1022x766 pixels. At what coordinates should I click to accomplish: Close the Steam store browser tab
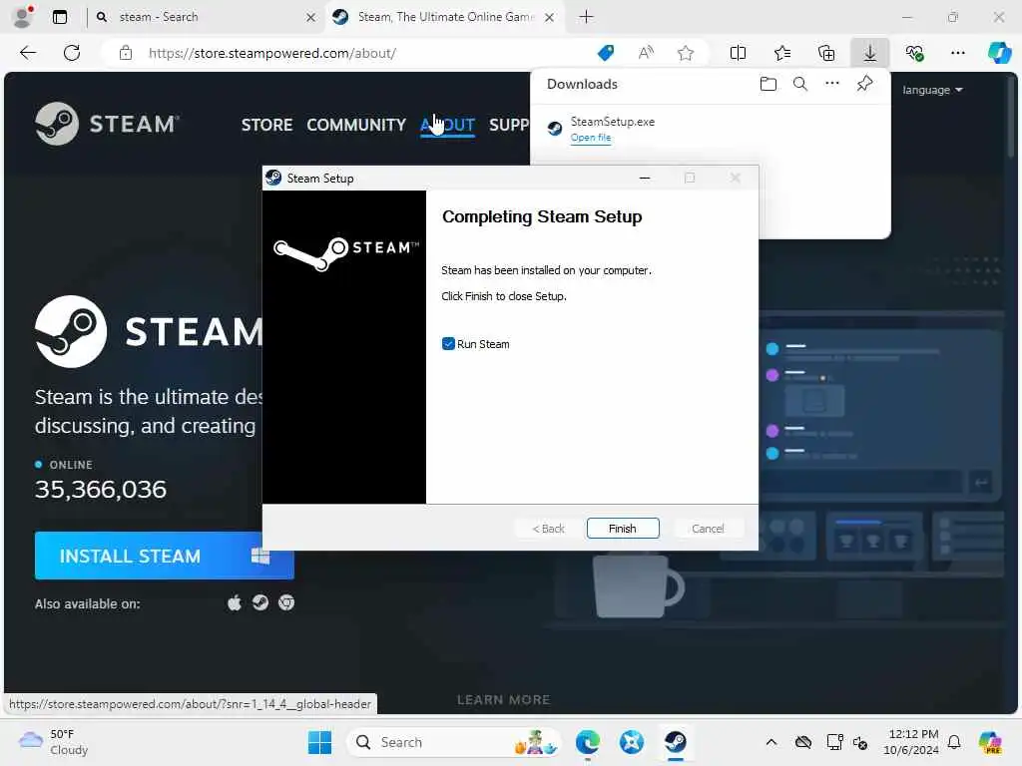[550, 18]
